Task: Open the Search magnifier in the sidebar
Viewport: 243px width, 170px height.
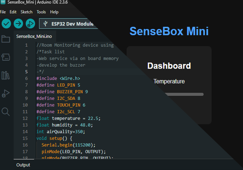Action: point(6,111)
